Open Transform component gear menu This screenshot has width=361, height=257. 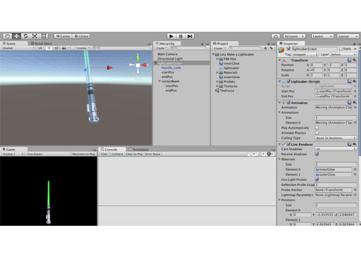(x=355, y=60)
